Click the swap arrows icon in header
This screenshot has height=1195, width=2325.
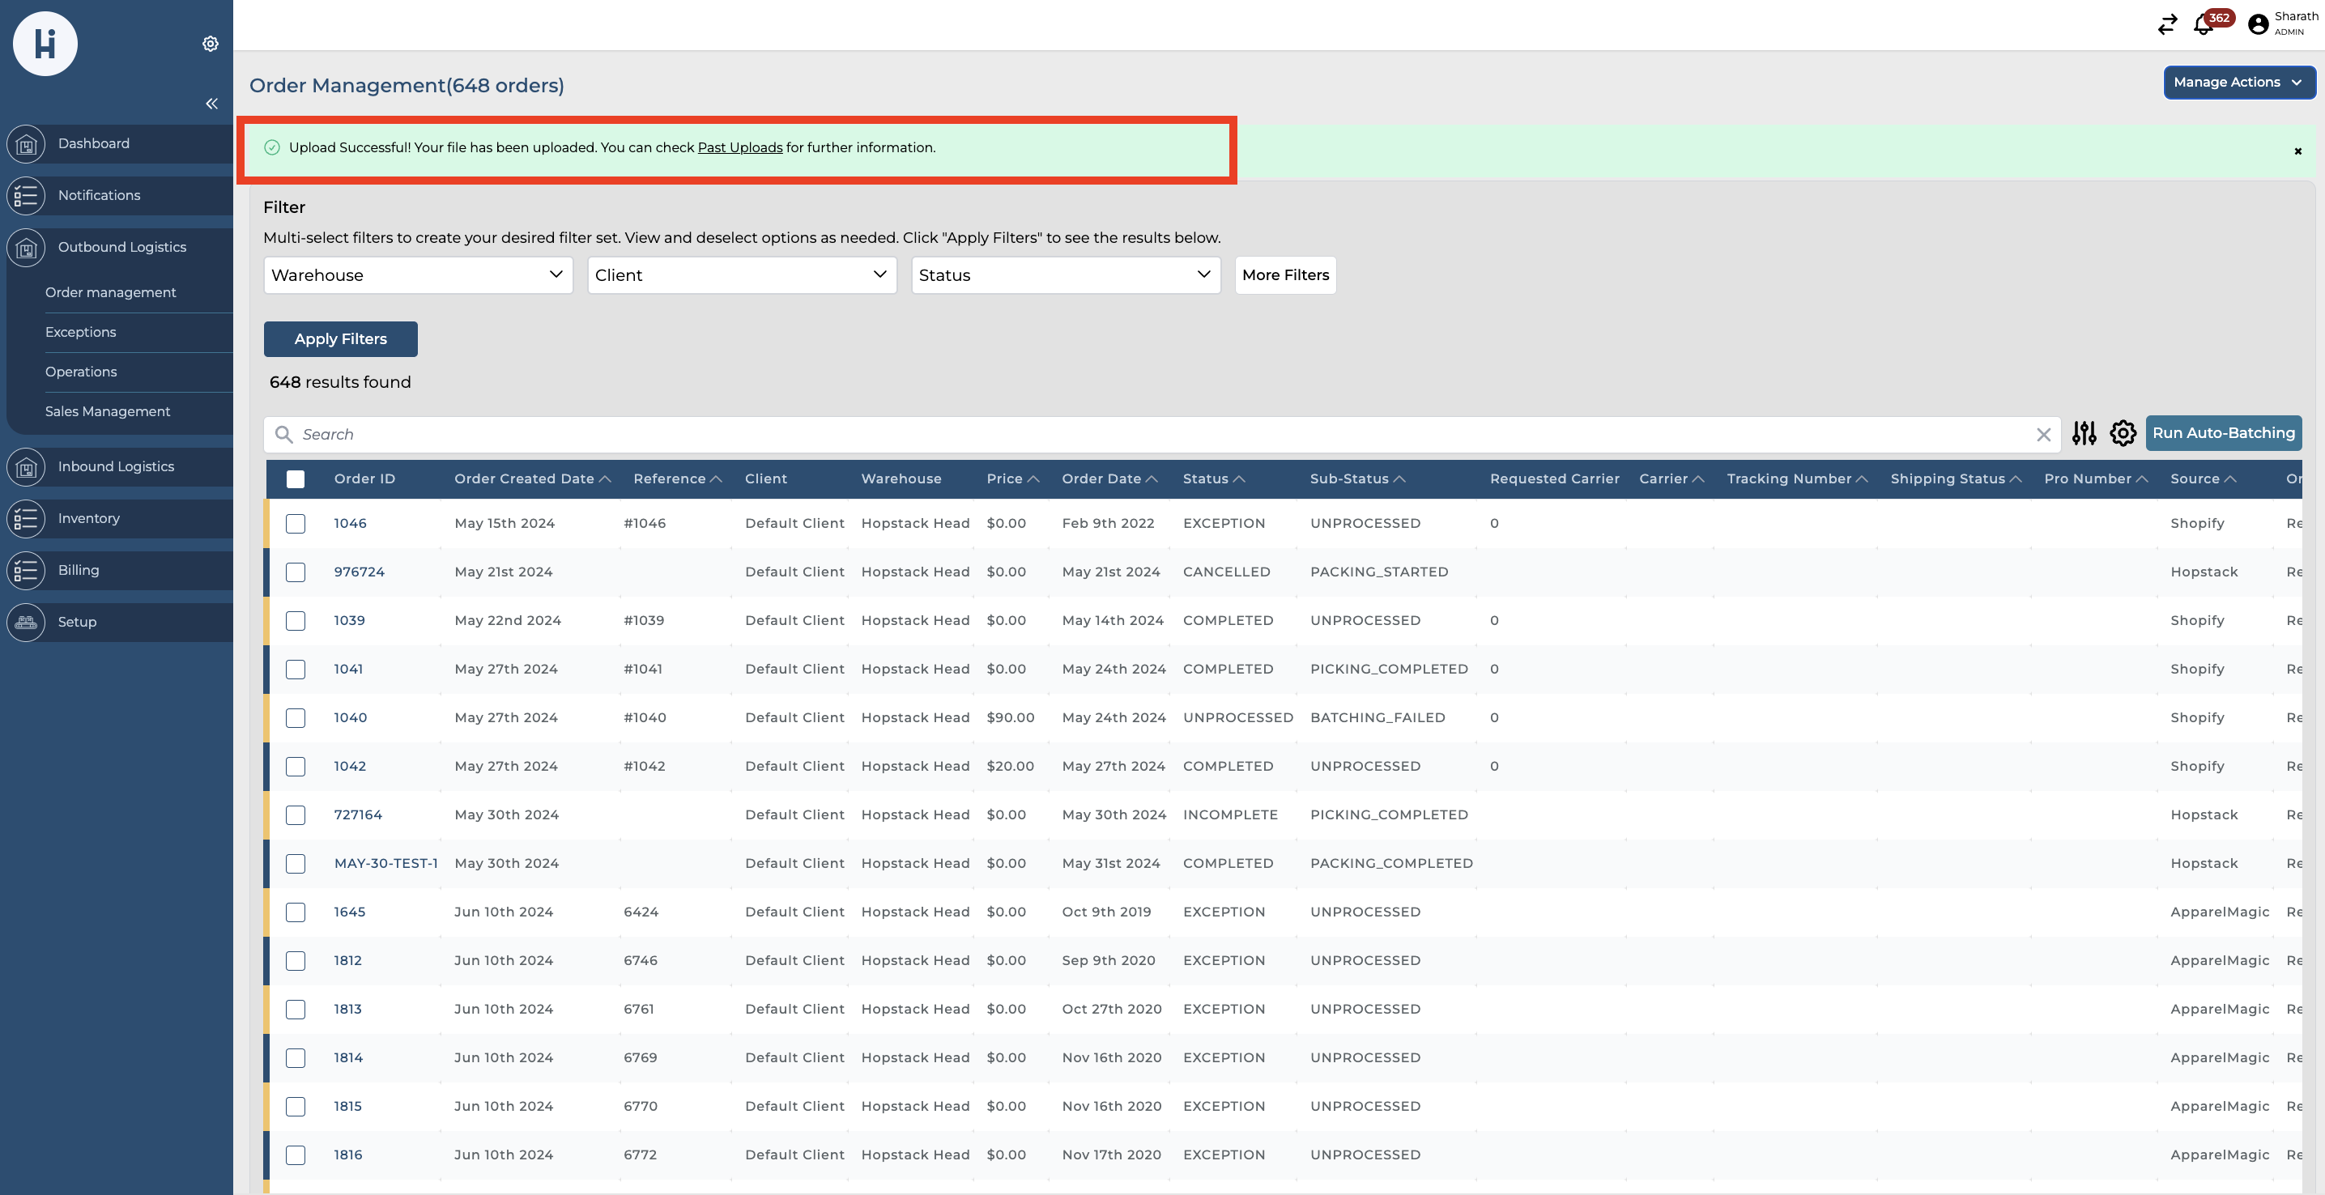(x=2167, y=25)
